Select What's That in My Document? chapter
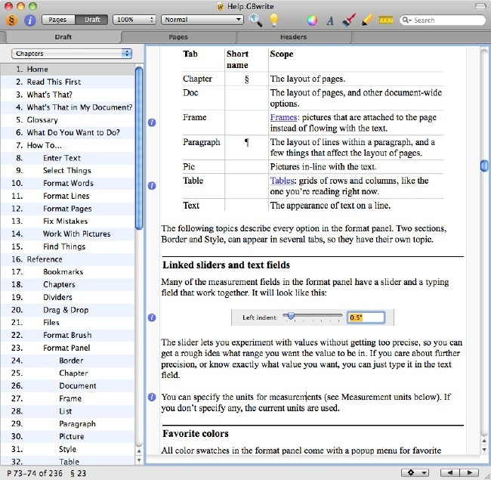This screenshot has height=480, width=491. coord(68,107)
